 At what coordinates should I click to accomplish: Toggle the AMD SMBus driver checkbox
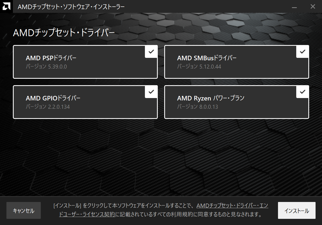click(x=303, y=52)
